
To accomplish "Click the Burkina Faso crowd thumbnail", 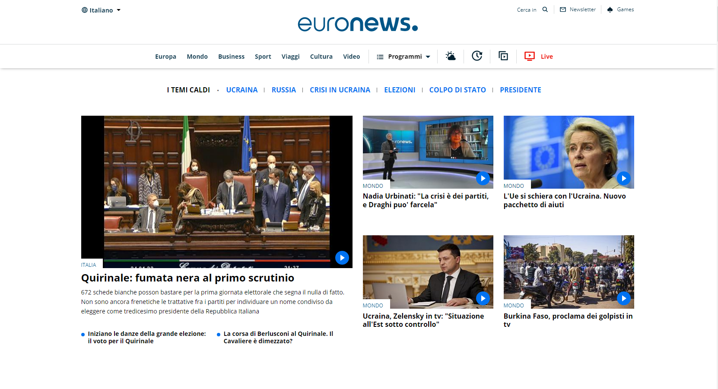I will [569, 272].
